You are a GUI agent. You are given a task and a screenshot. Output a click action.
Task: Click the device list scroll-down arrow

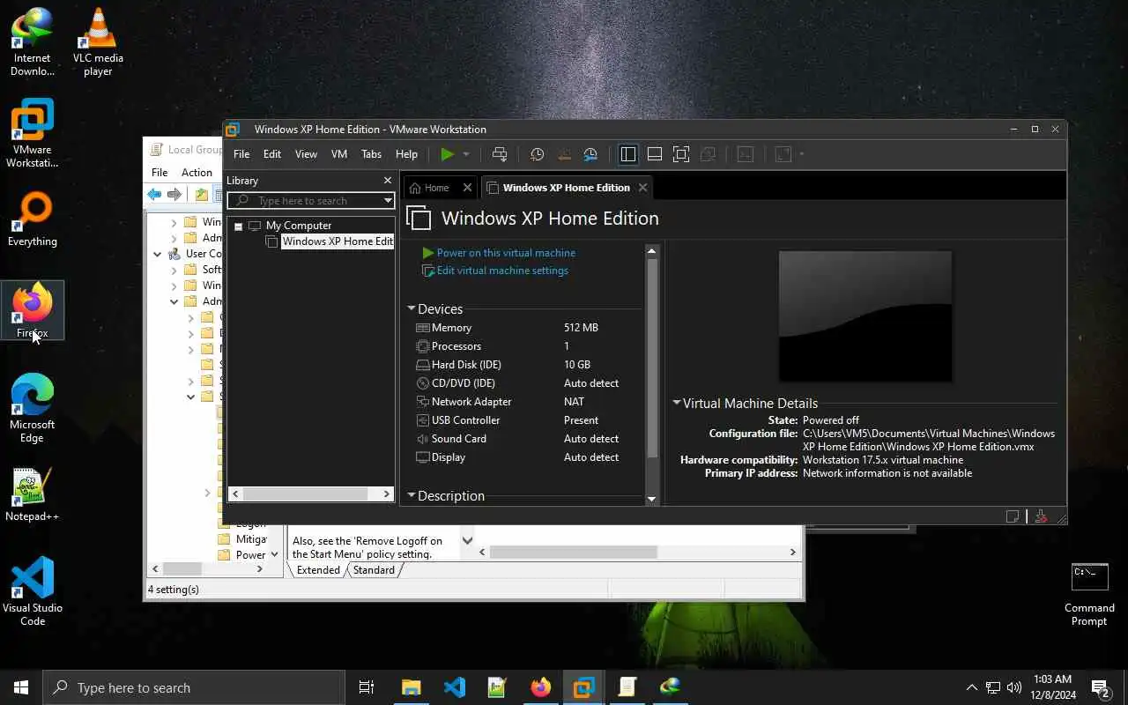pos(652,499)
